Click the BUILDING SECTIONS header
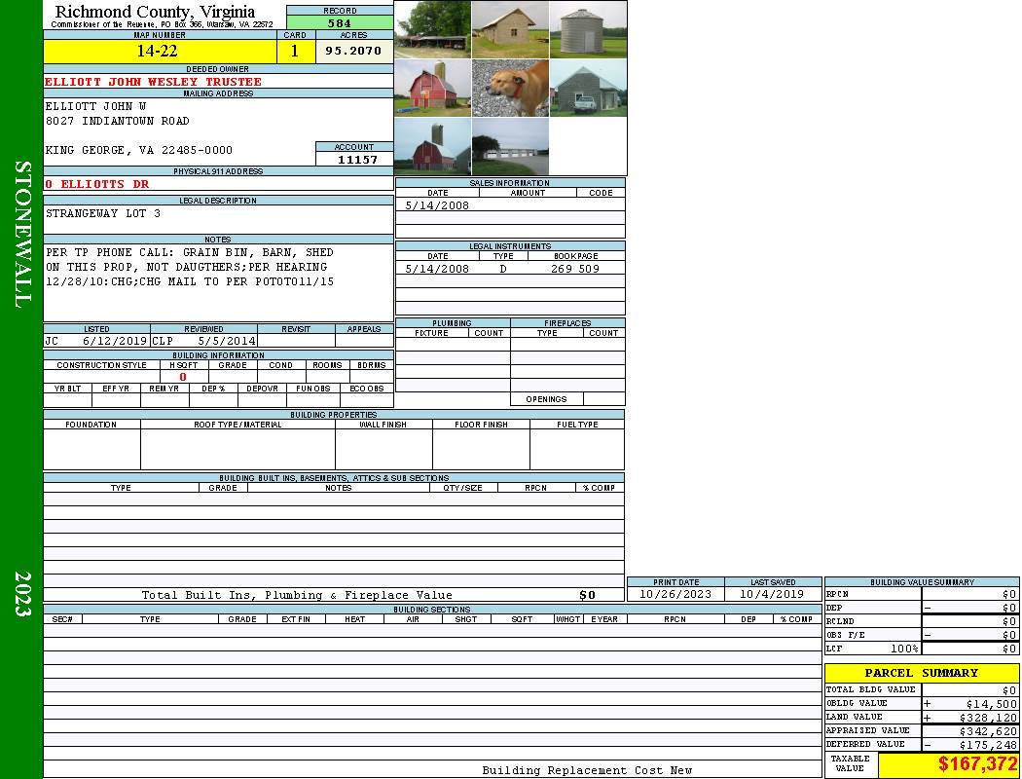Image resolution: width=1022 pixels, height=779 pixels. click(431, 610)
